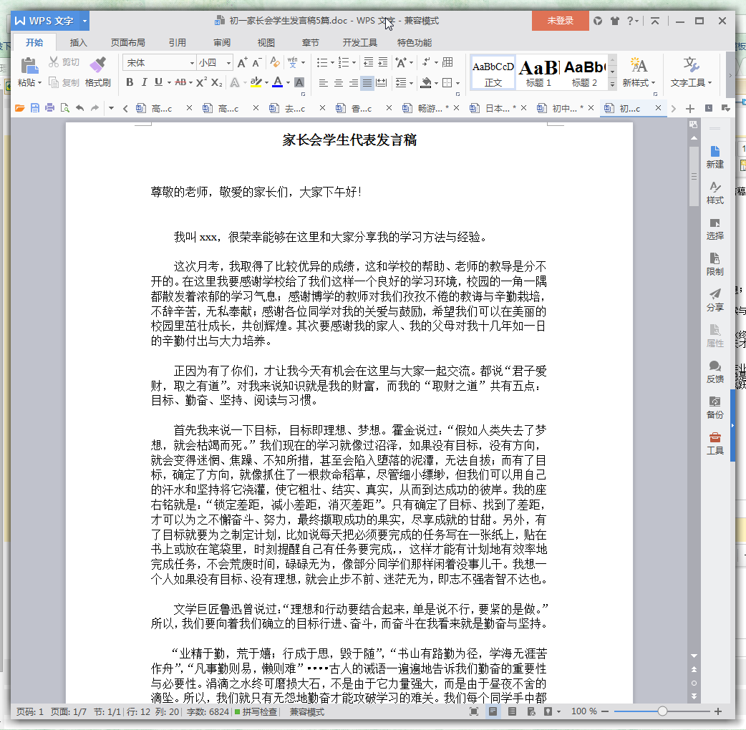Click the zoom slider handle
This screenshot has width=746, height=730.
tap(662, 711)
